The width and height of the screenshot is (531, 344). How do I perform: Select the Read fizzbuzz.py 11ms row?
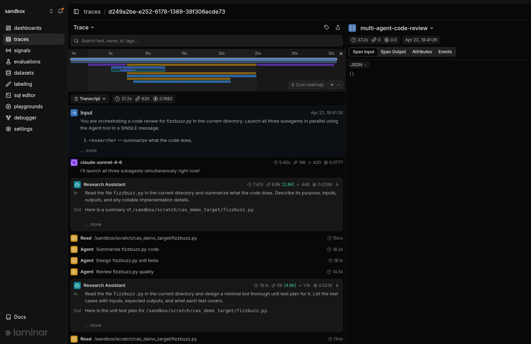(x=206, y=339)
